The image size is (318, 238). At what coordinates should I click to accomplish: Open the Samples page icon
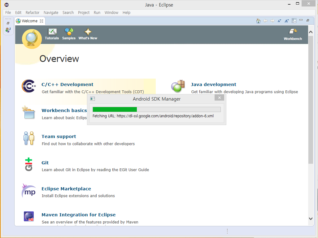click(x=69, y=32)
